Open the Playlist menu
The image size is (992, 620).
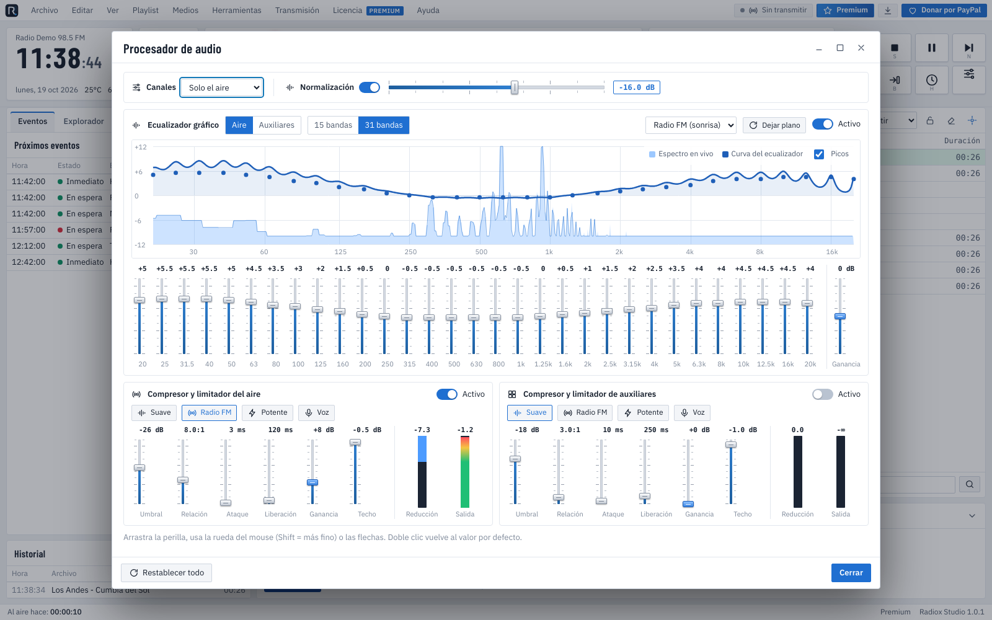pyautogui.click(x=145, y=11)
